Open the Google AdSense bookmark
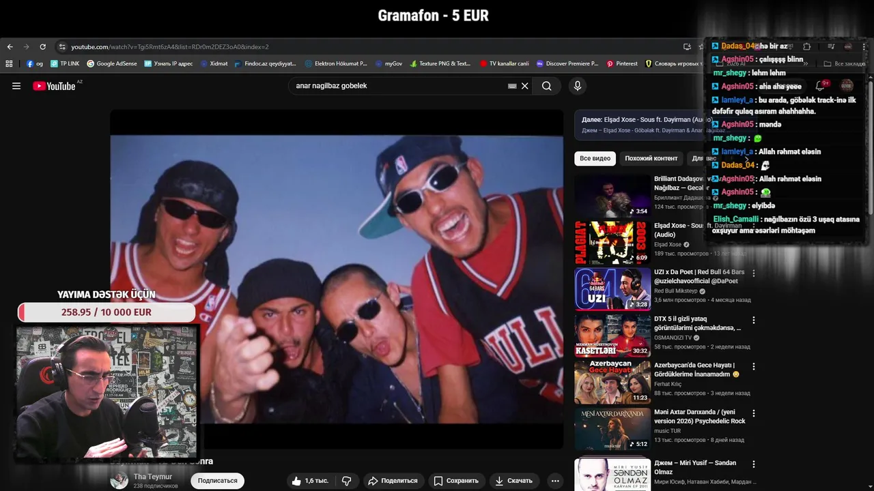 112,63
